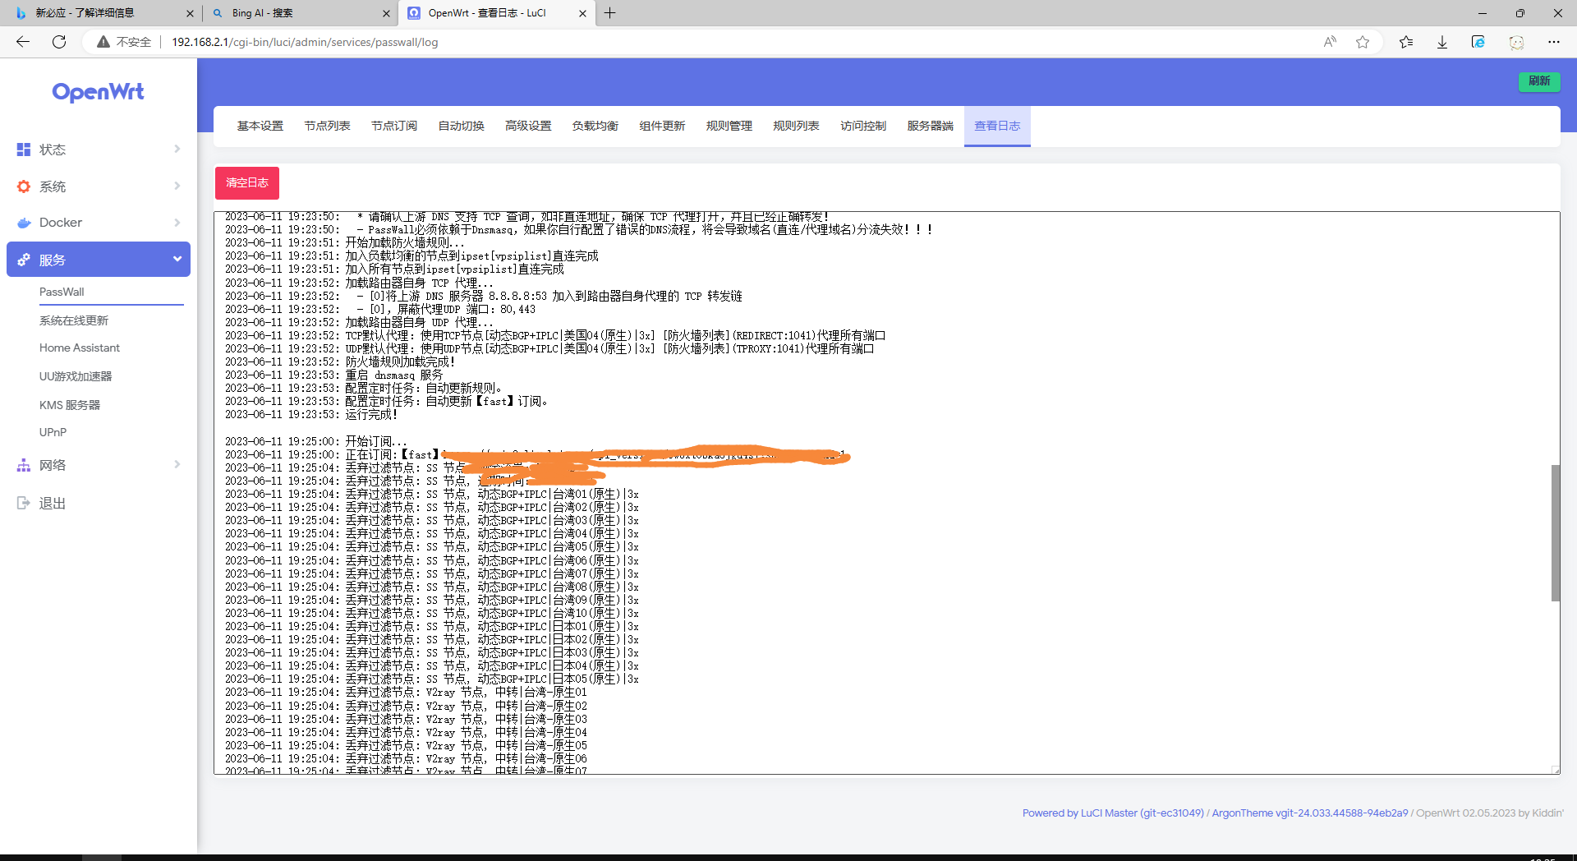1577x861 pixels.
Task: Switch to the 规则管理 tab
Action: [x=729, y=126]
